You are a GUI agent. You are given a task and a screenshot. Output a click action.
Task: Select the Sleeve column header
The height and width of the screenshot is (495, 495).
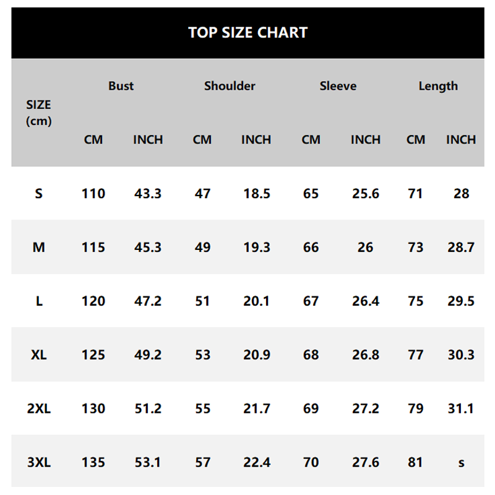(x=338, y=86)
